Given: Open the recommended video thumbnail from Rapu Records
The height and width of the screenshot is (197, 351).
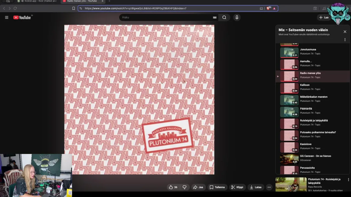Looking at the screenshot, I should (x=291, y=184).
